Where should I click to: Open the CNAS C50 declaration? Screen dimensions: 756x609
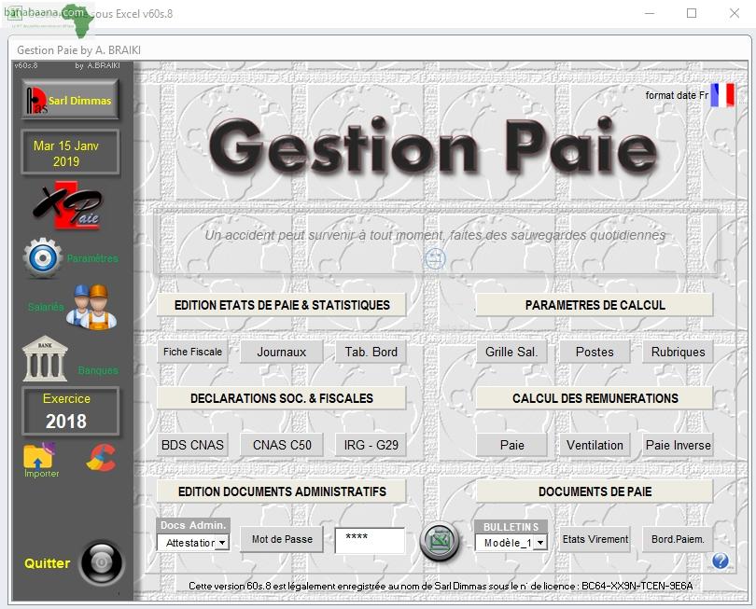[282, 445]
